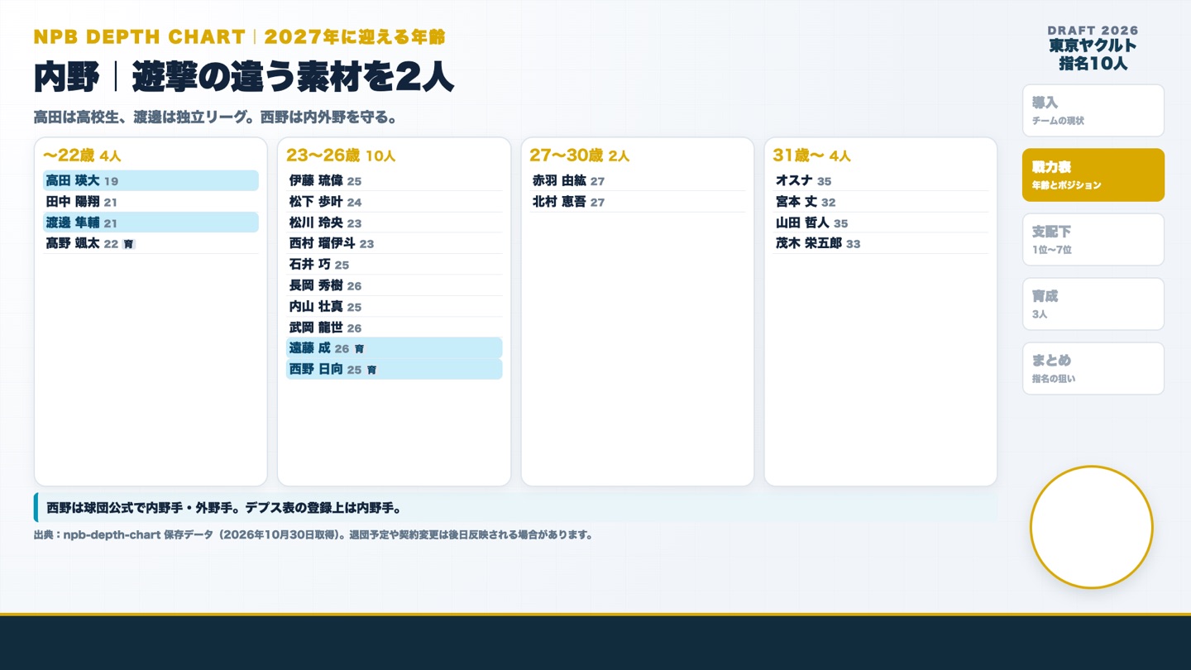Click the 31歳〜 4人 column header
The width and height of the screenshot is (1191, 670).
812,156
